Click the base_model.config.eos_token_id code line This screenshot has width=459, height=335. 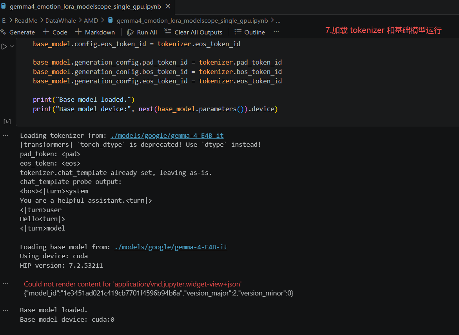tap(136, 44)
